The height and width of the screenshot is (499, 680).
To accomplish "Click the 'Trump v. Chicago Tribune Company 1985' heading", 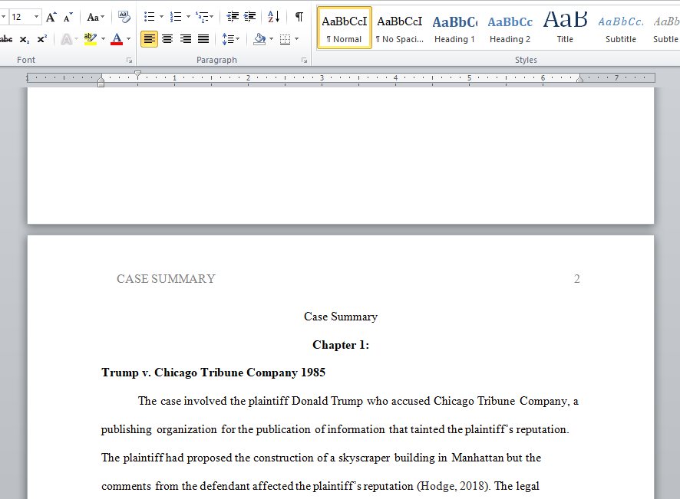I will coord(213,373).
